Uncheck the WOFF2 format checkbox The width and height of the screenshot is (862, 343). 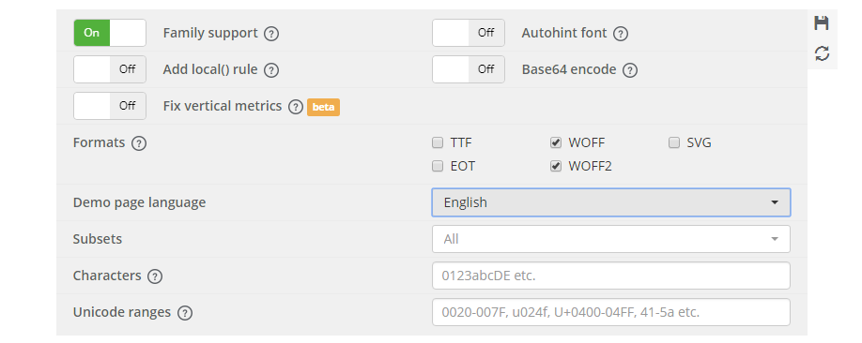(556, 166)
